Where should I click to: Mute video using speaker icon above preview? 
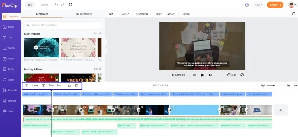[111, 14]
